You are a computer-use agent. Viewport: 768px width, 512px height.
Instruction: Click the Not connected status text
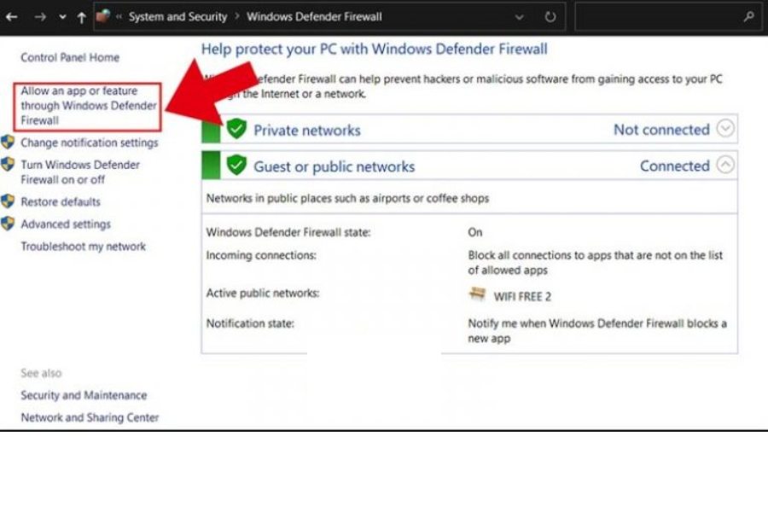pos(661,130)
